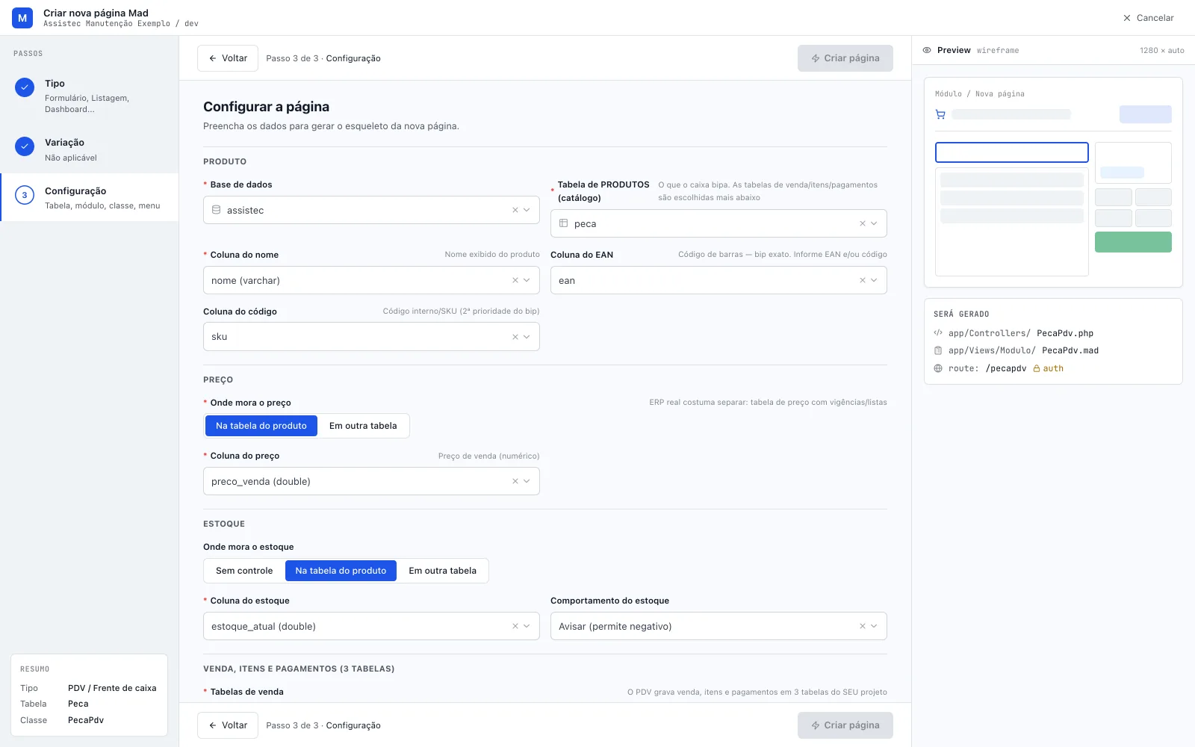Click the globe icon next to route
The width and height of the screenshot is (1195, 747).
coord(938,368)
